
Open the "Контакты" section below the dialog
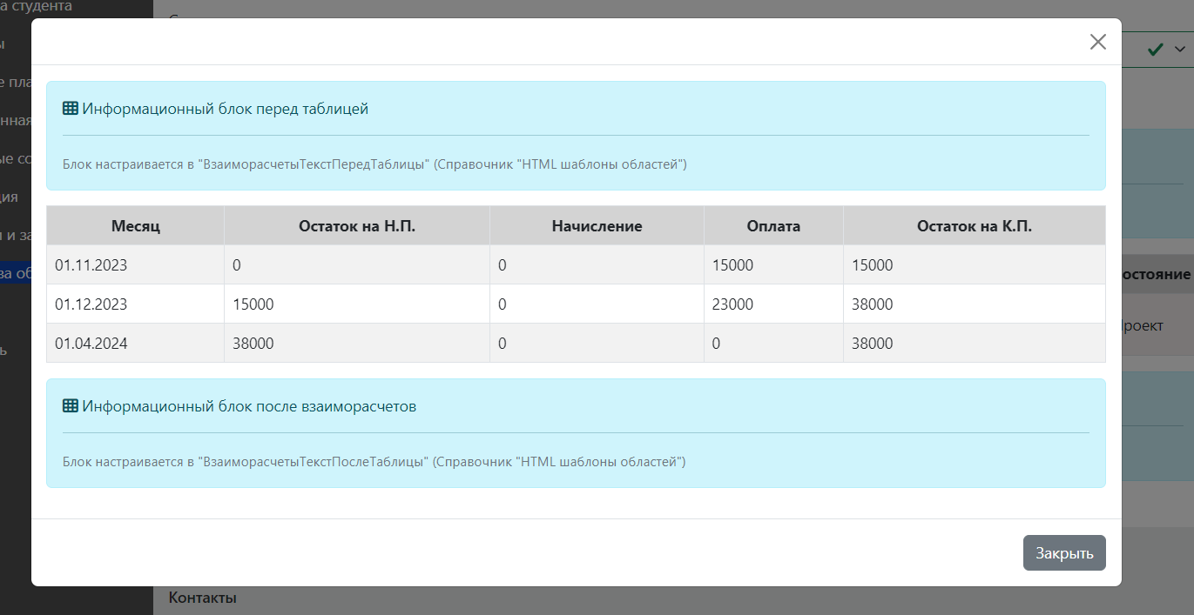click(202, 598)
